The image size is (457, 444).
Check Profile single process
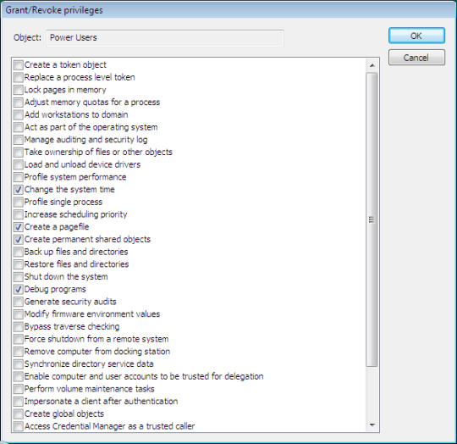[x=18, y=202]
